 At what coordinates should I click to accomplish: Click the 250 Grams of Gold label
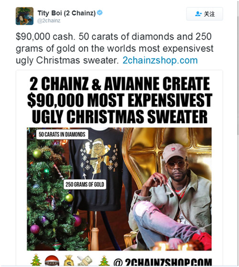[85, 184]
